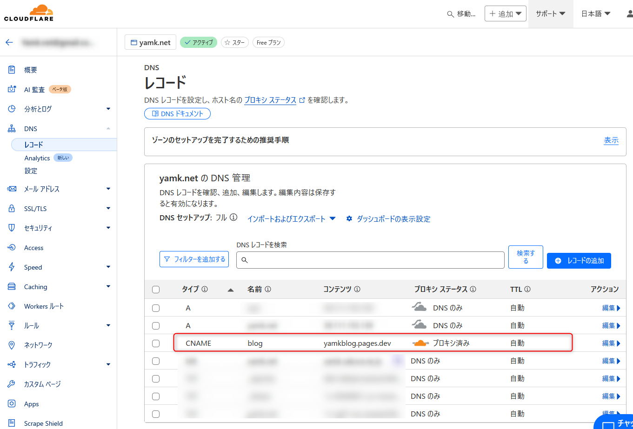This screenshot has width=633, height=429.
Task: Open ダッシュボードの表示設定 settings
Action: pyautogui.click(x=388, y=219)
